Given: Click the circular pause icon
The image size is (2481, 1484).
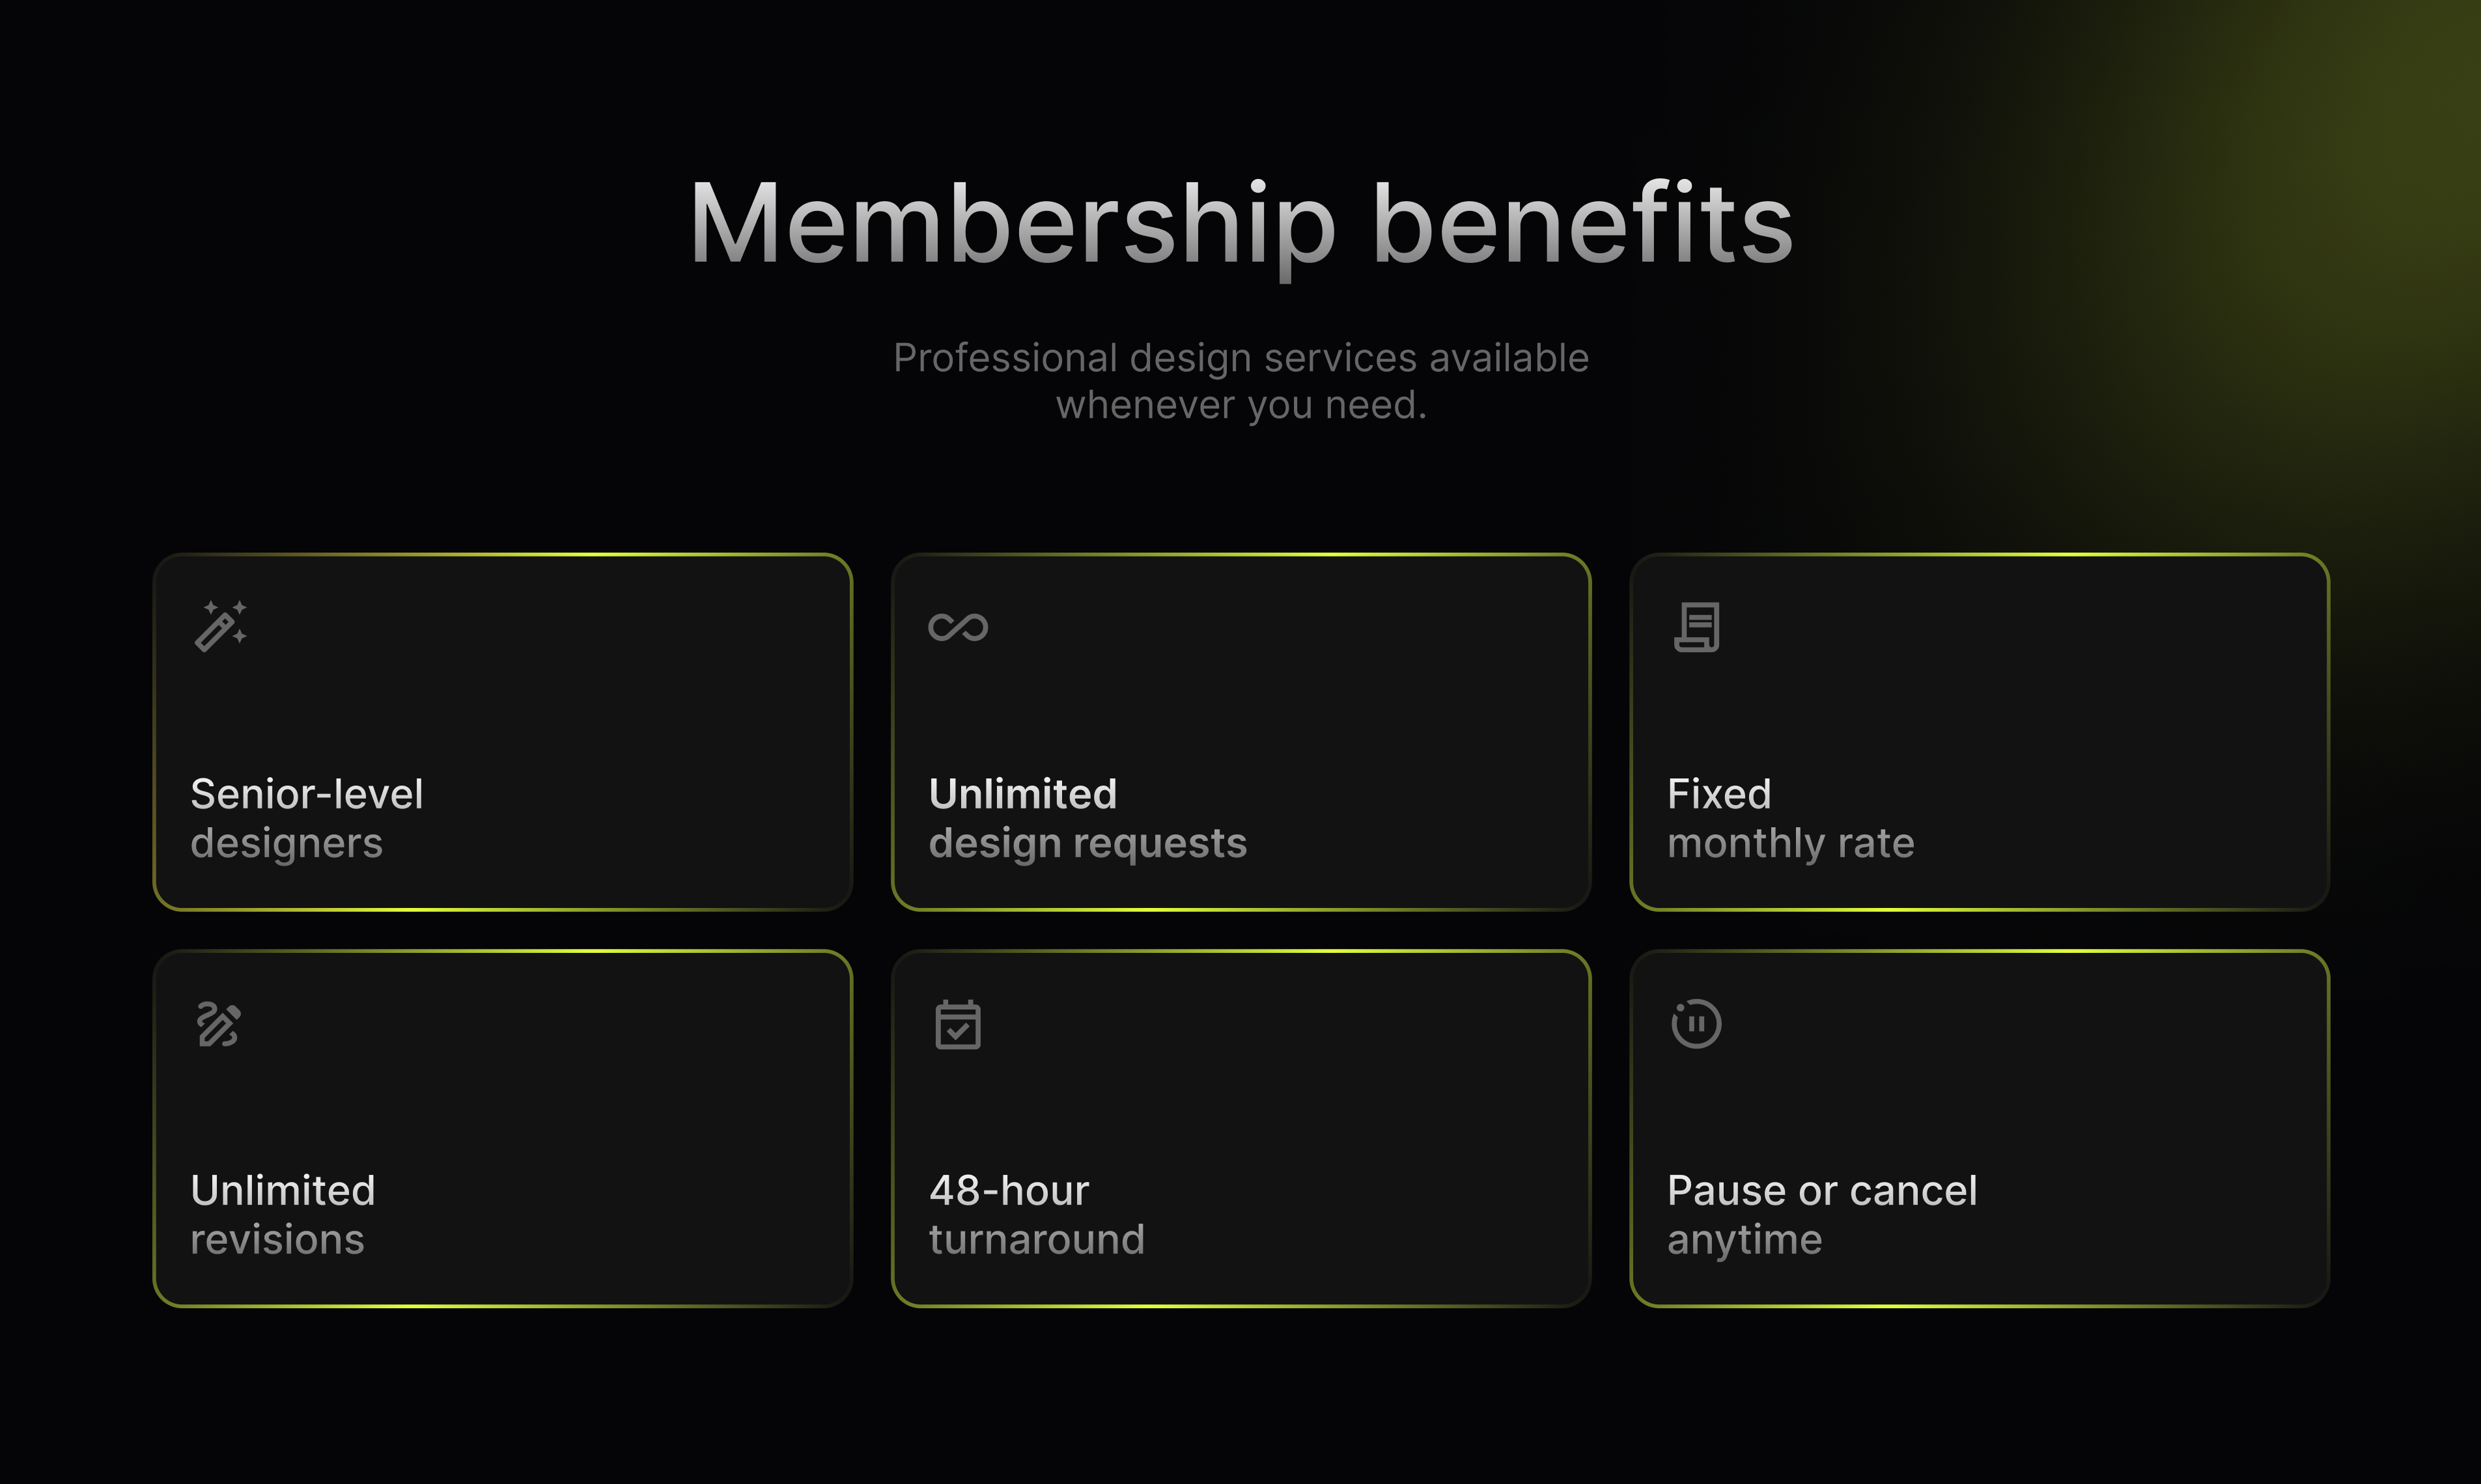Looking at the screenshot, I should pos(1697,1024).
